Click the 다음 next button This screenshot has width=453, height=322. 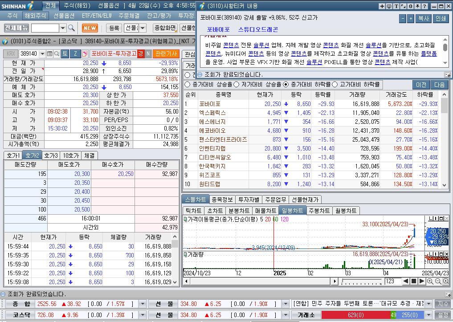(x=439, y=85)
